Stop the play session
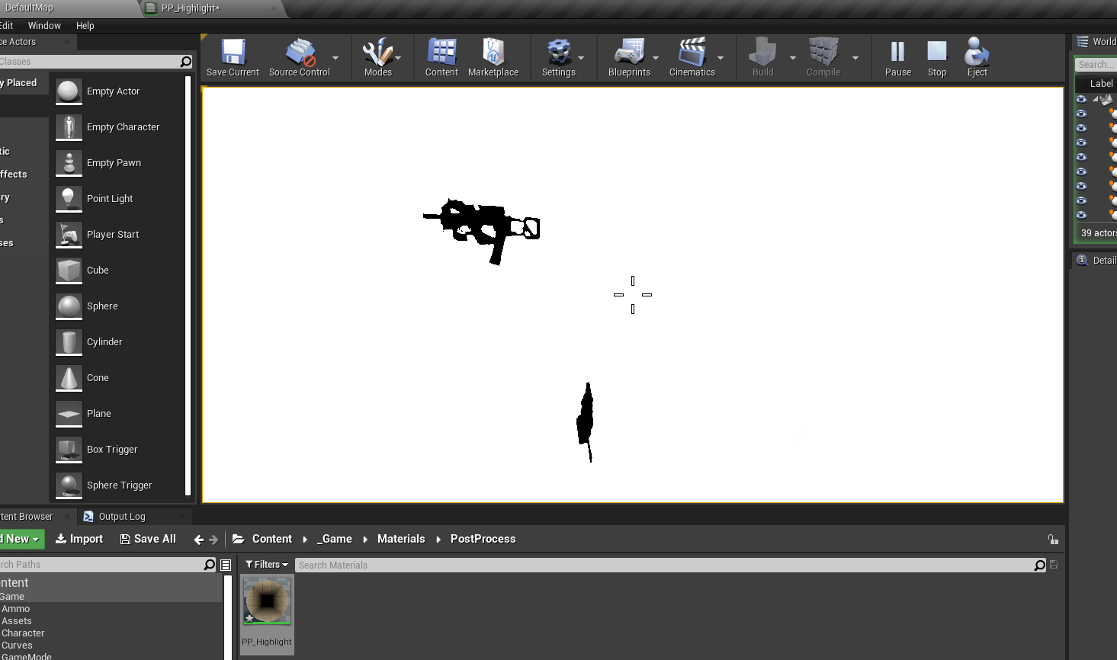The width and height of the screenshot is (1117, 660). [937, 52]
